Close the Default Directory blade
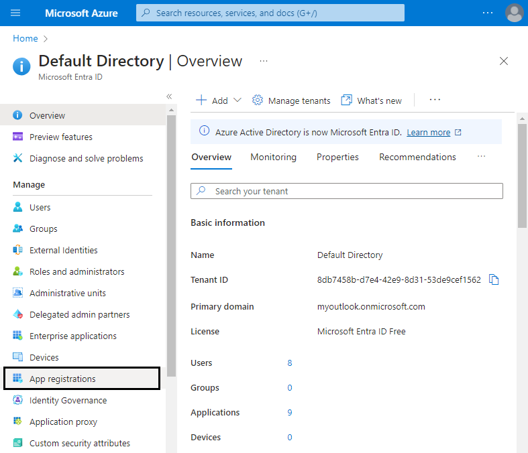Viewport: 528px width, 453px height. click(503, 61)
